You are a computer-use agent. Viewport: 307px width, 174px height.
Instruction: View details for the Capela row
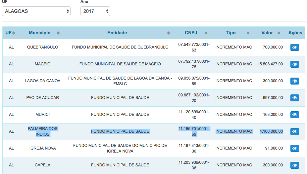pos(294,165)
